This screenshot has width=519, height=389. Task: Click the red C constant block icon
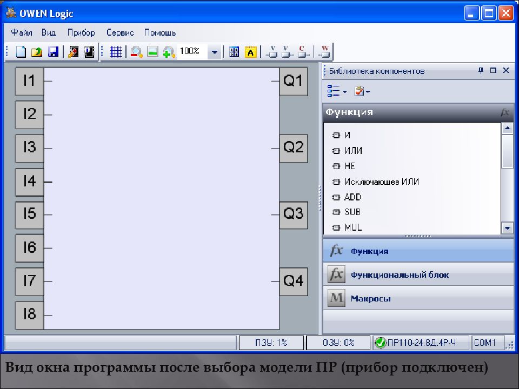point(303,52)
